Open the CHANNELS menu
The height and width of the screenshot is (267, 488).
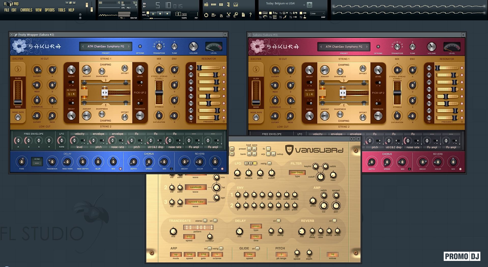point(26,10)
